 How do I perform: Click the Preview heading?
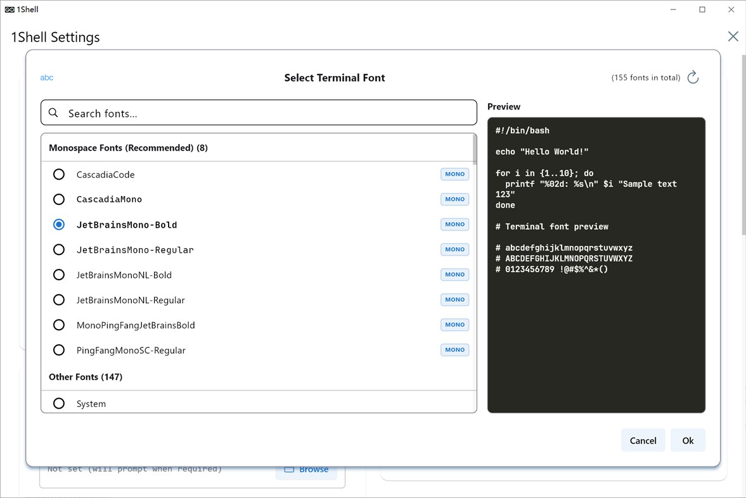tap(504, 106)
